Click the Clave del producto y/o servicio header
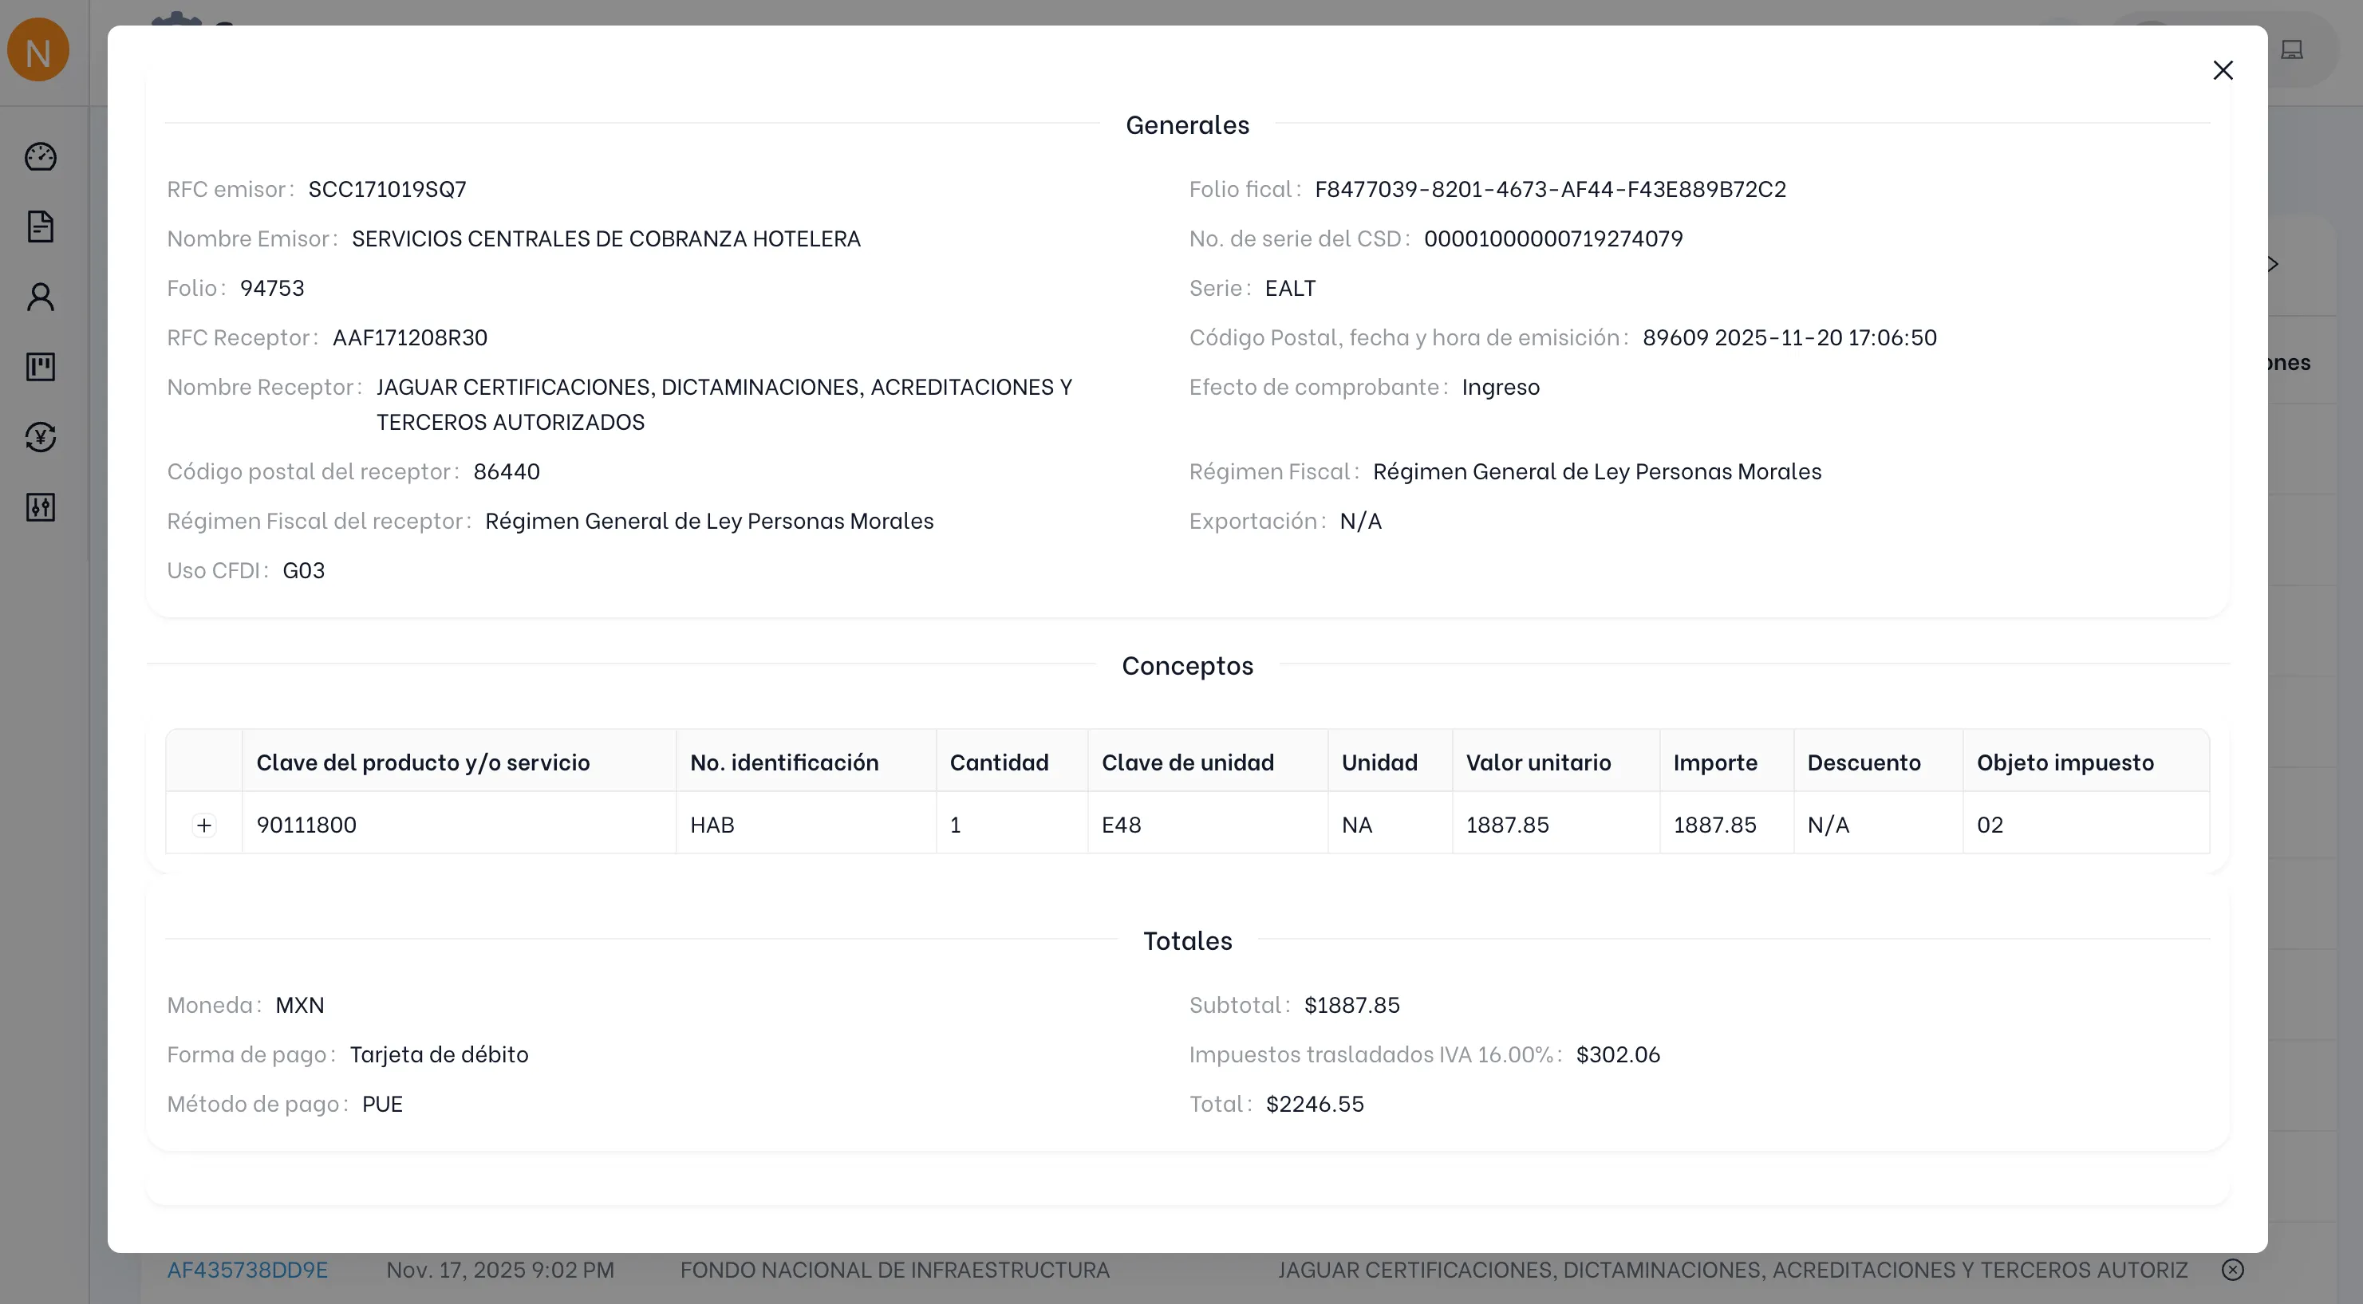Viewport: 2363px width, 1304px height. [x=423, y=762]
